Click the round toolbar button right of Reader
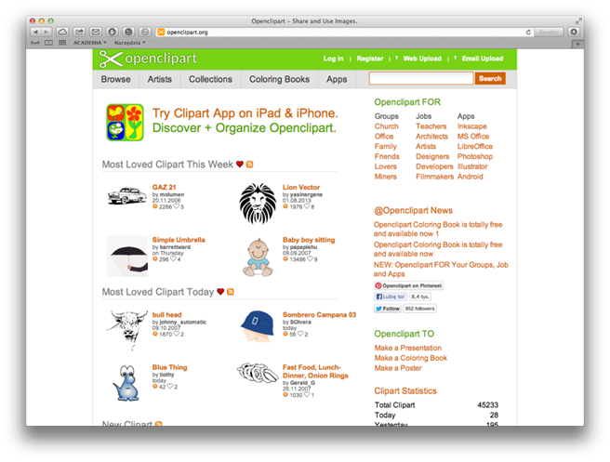This screenshot has width=610, height=462. coord(574,32)
